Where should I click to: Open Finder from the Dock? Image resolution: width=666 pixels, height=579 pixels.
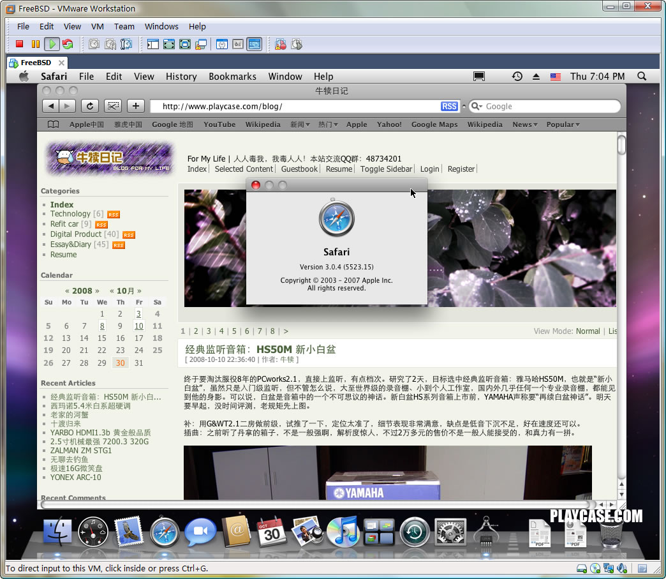(57, 531)
